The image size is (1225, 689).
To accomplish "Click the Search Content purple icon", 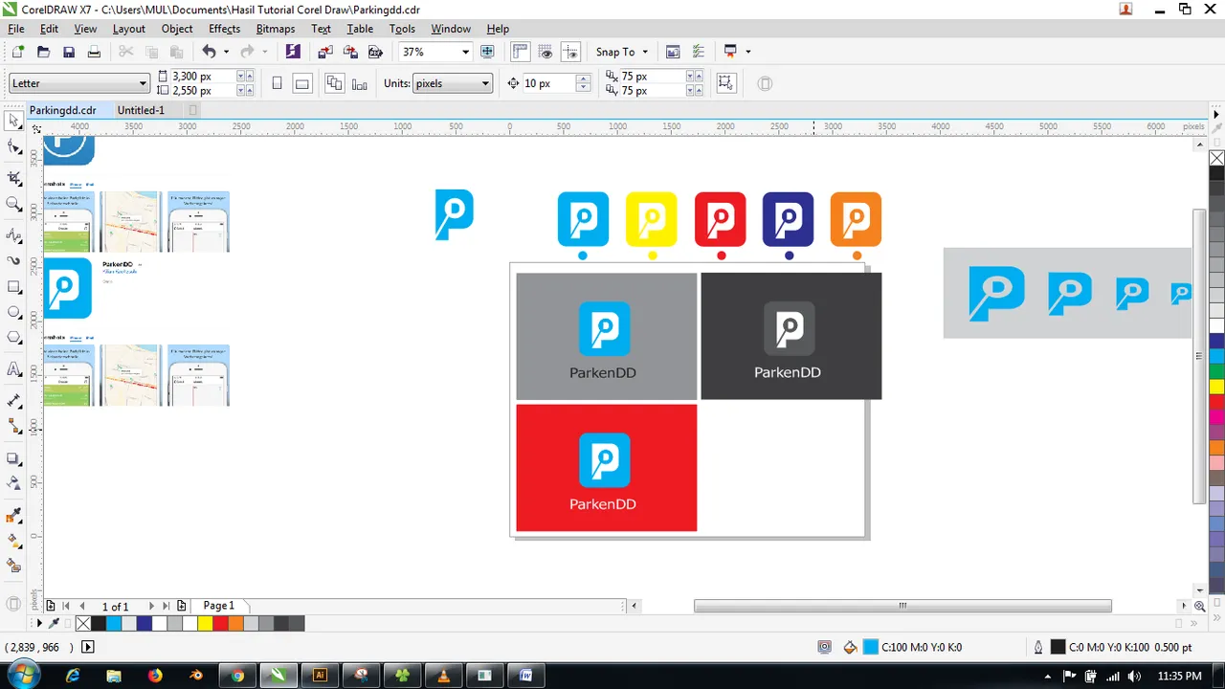I will coord(293,52).
